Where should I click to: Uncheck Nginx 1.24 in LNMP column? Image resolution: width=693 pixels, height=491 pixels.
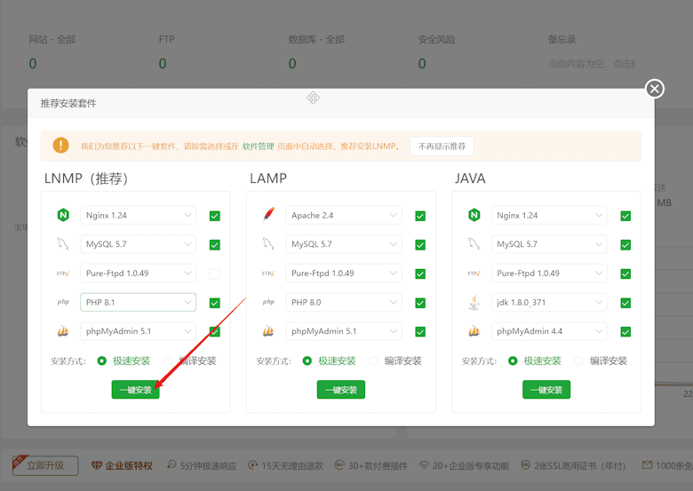click(x=215, y=216)
